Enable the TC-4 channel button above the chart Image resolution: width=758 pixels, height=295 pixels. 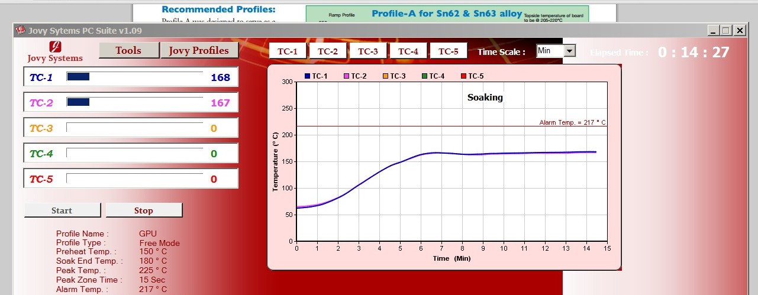[408, 51]
